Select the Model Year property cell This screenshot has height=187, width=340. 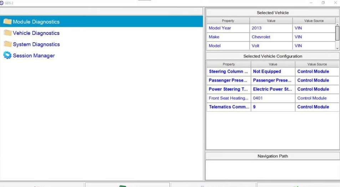point(228,28)
